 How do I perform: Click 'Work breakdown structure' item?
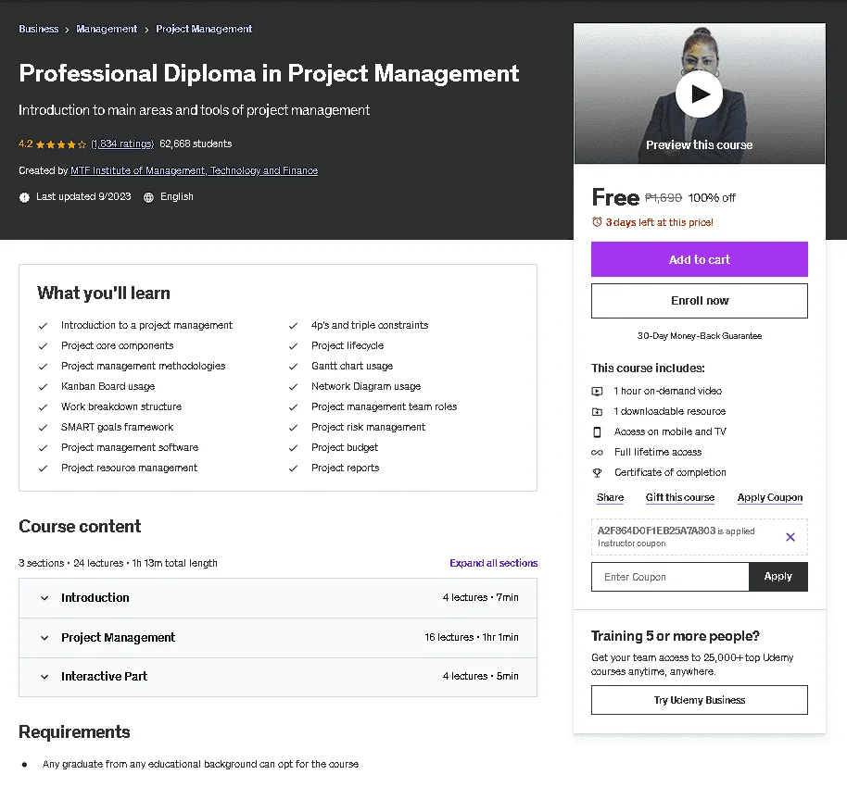tap(121, 407)
